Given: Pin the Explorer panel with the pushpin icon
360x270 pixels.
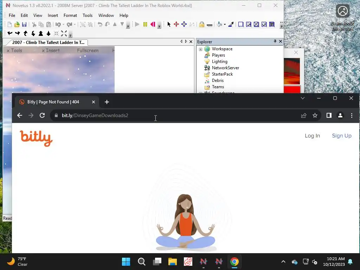Looking at the screenshot, I should click(275, 41).
